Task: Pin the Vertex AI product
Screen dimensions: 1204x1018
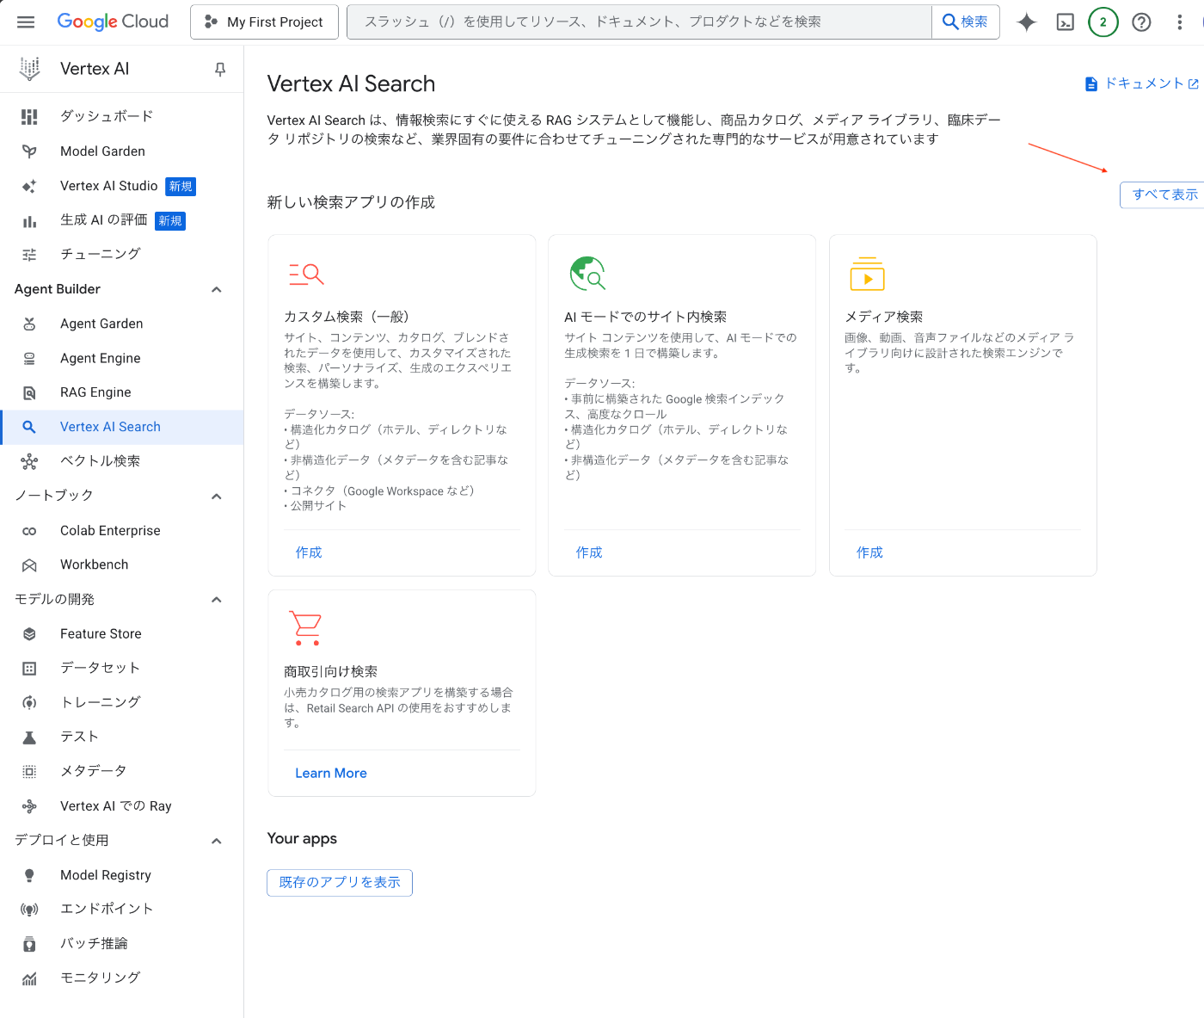Action: pos(220,69)
